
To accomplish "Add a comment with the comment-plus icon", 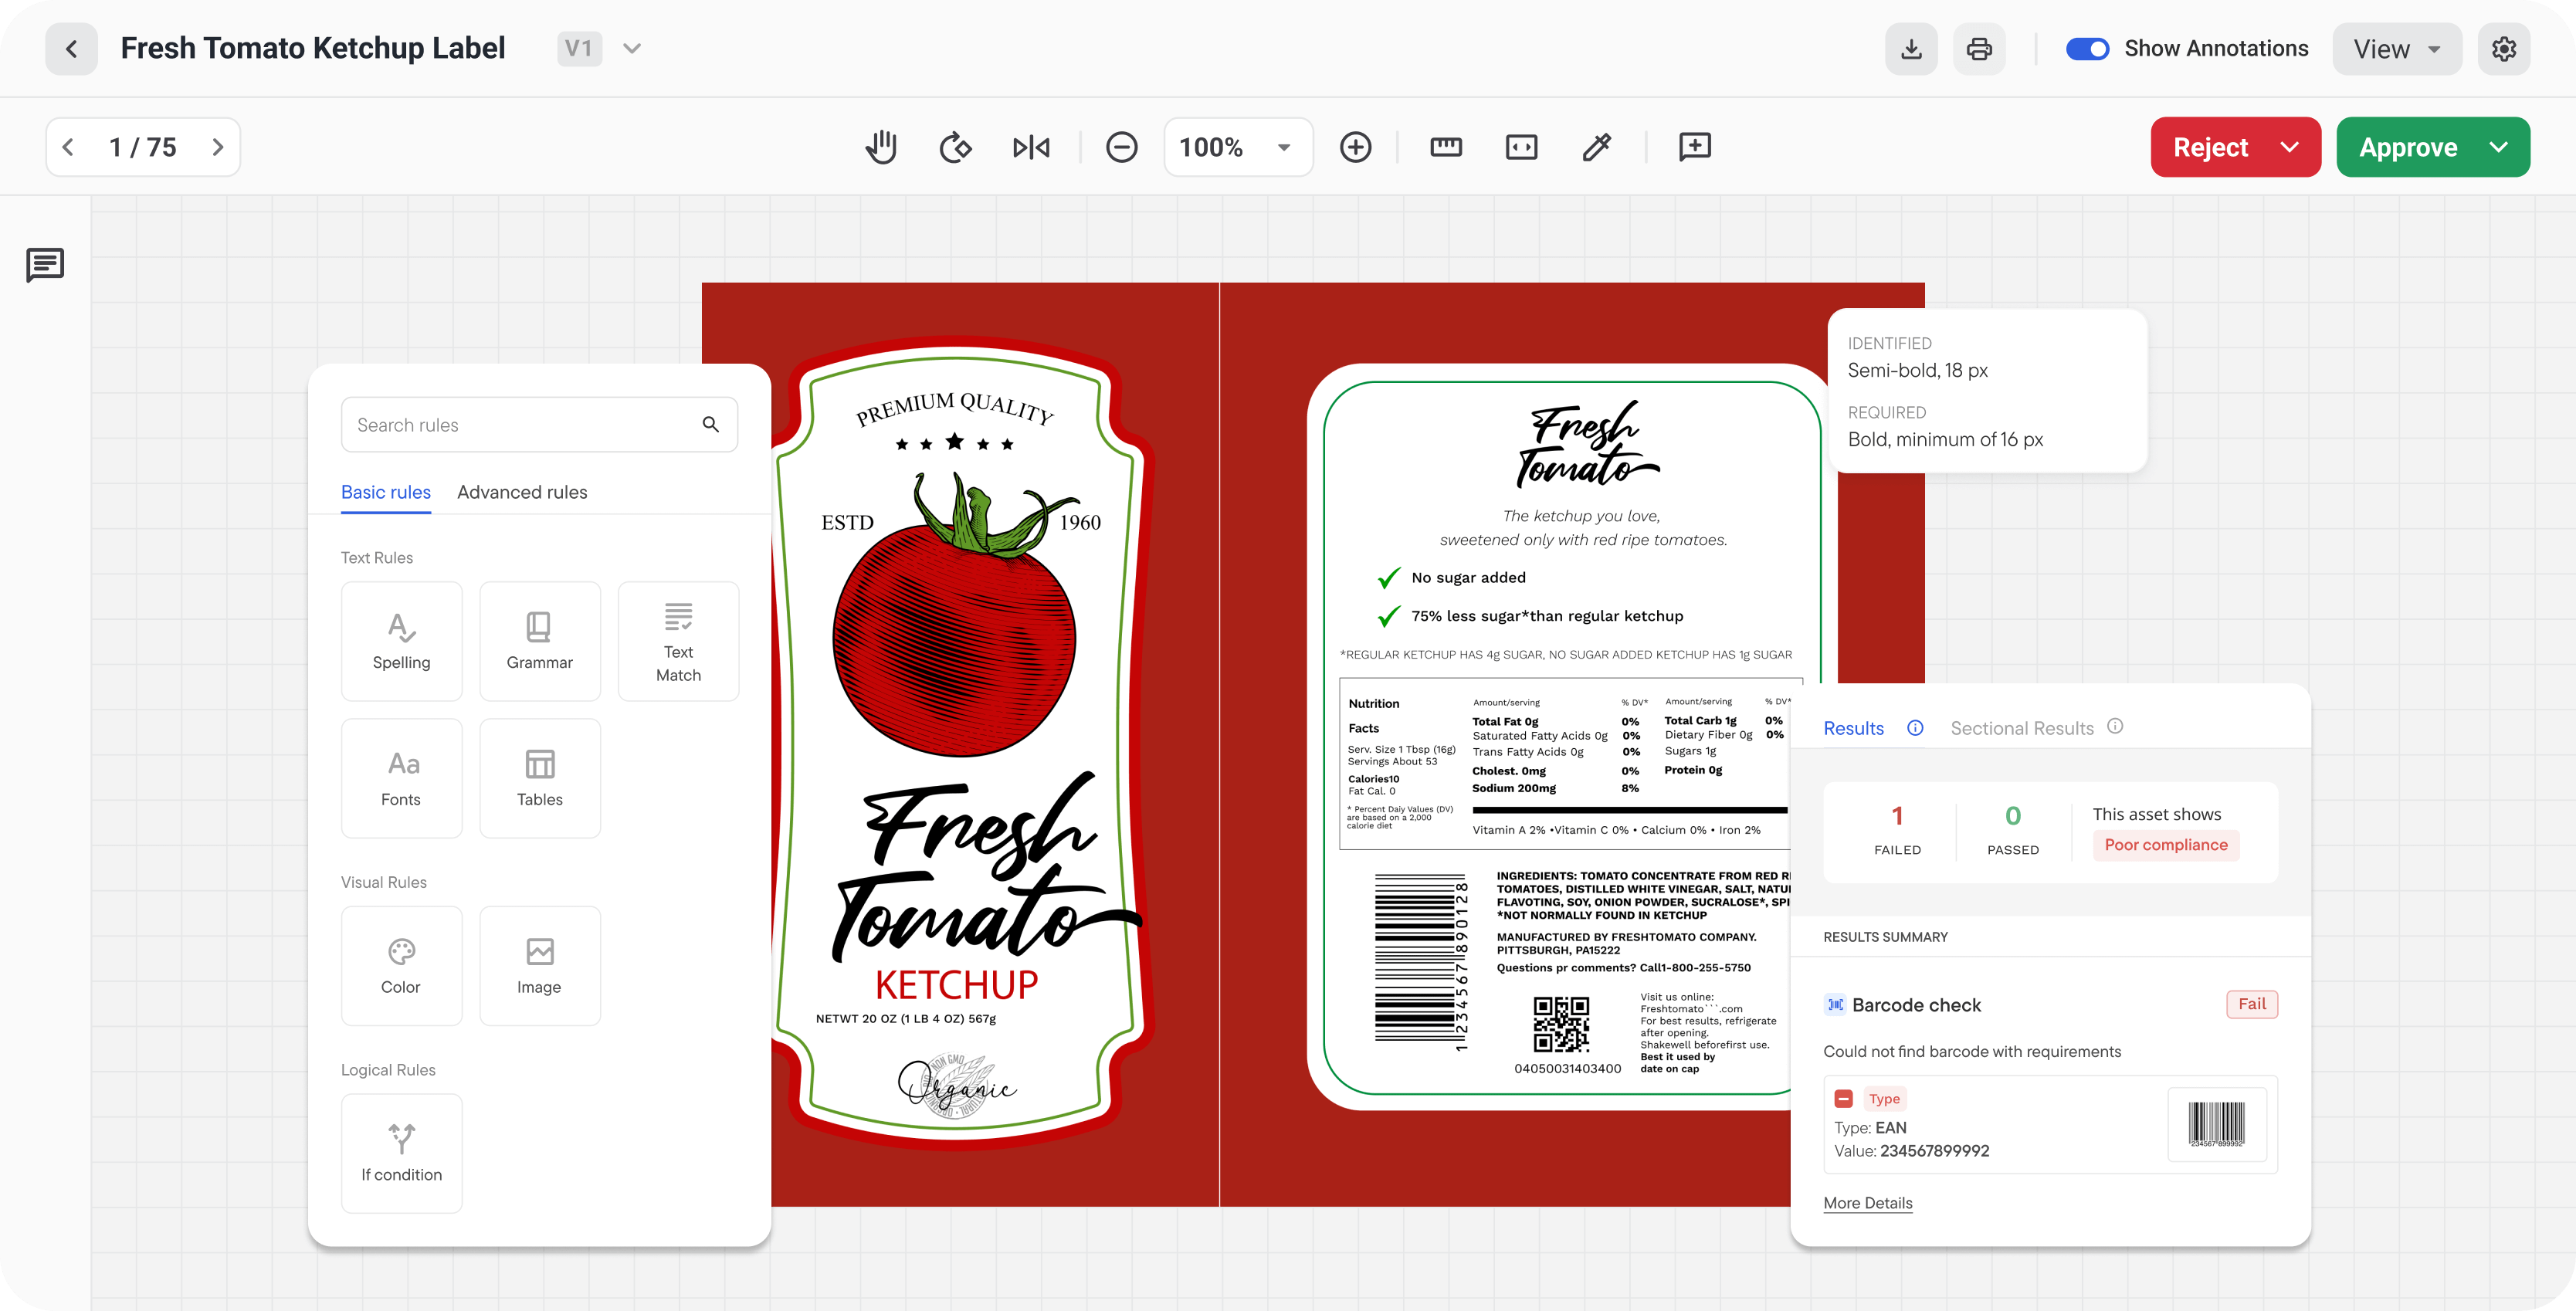I will point(1695,147).
